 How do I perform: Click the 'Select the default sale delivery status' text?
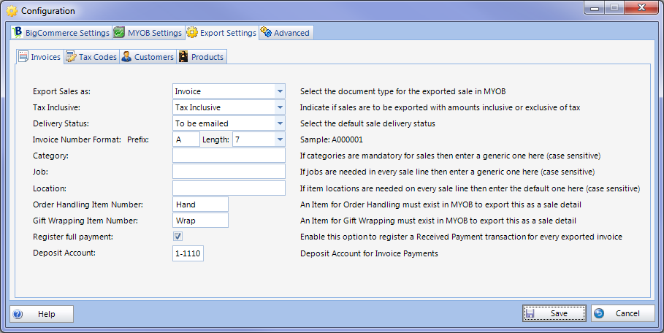coord(367,123)
